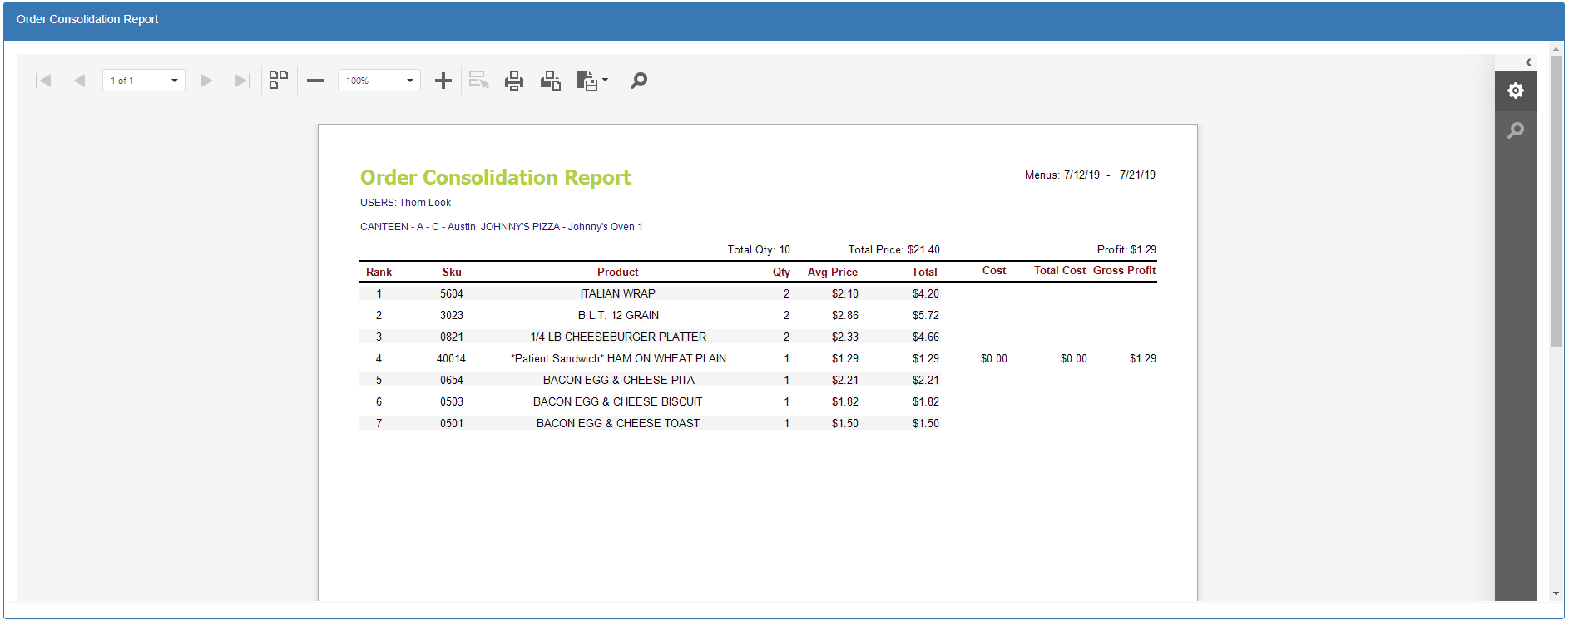Click the highlight editing fields icon
Screen dimensions: 1569x625
pos(479,81)
